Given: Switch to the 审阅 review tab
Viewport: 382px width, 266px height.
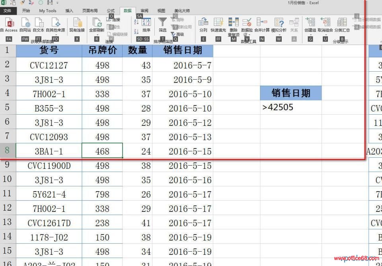Looking at the screenshot, I should tap(144, 11).
